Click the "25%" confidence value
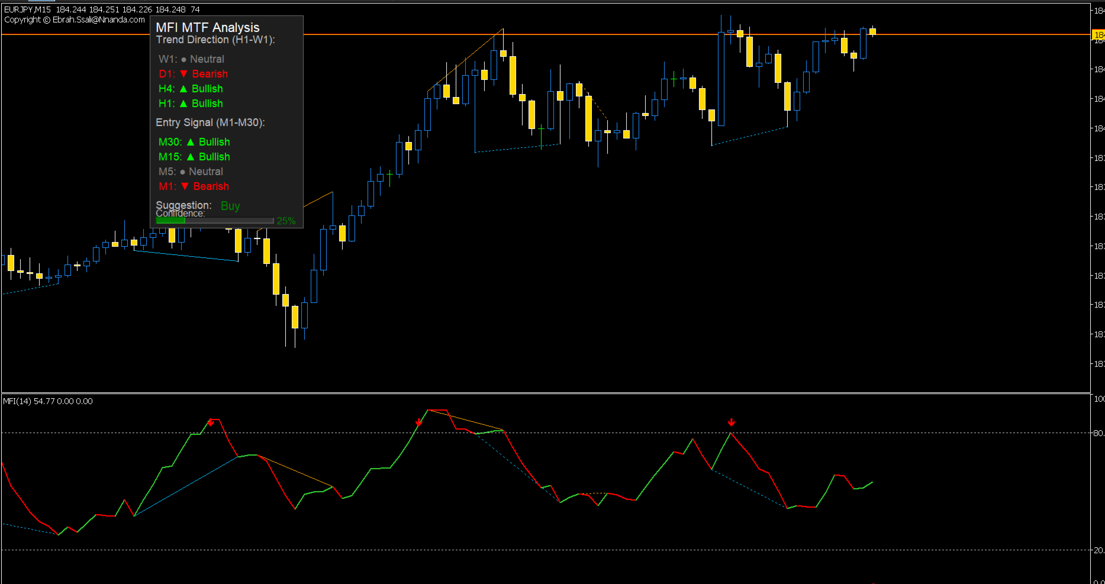 point(286,221)
